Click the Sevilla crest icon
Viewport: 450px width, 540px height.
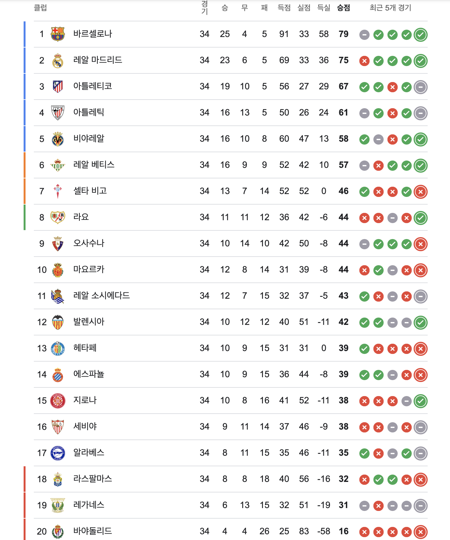point(58,427)
